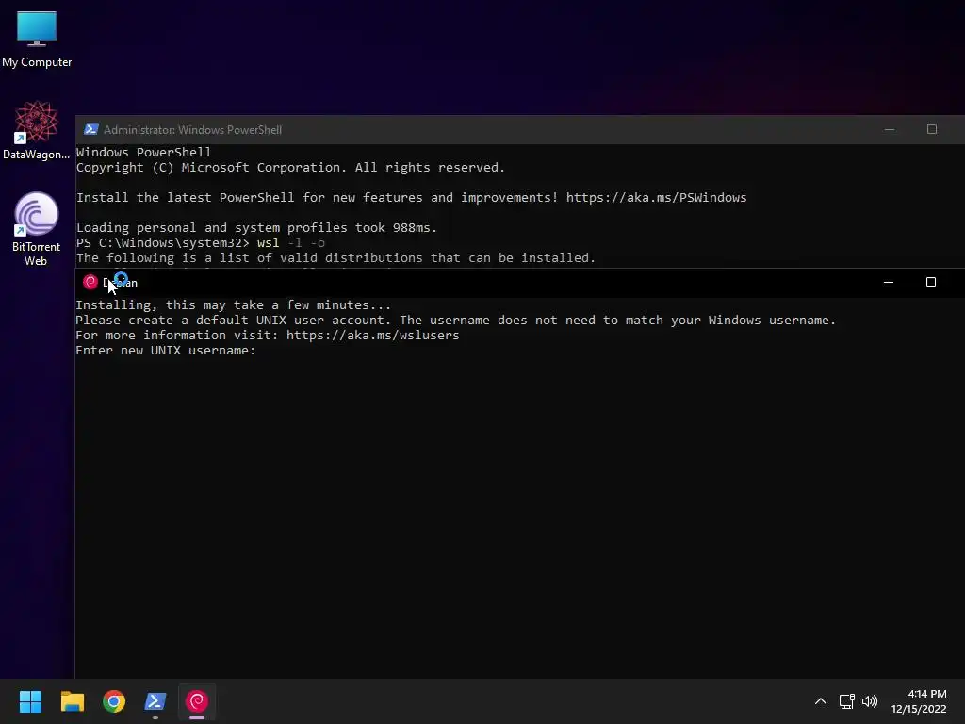This screenshot has height=724, width=965.
Task: Click 'Loading personal and system profiles' line
Action: [x=256, y=228]
